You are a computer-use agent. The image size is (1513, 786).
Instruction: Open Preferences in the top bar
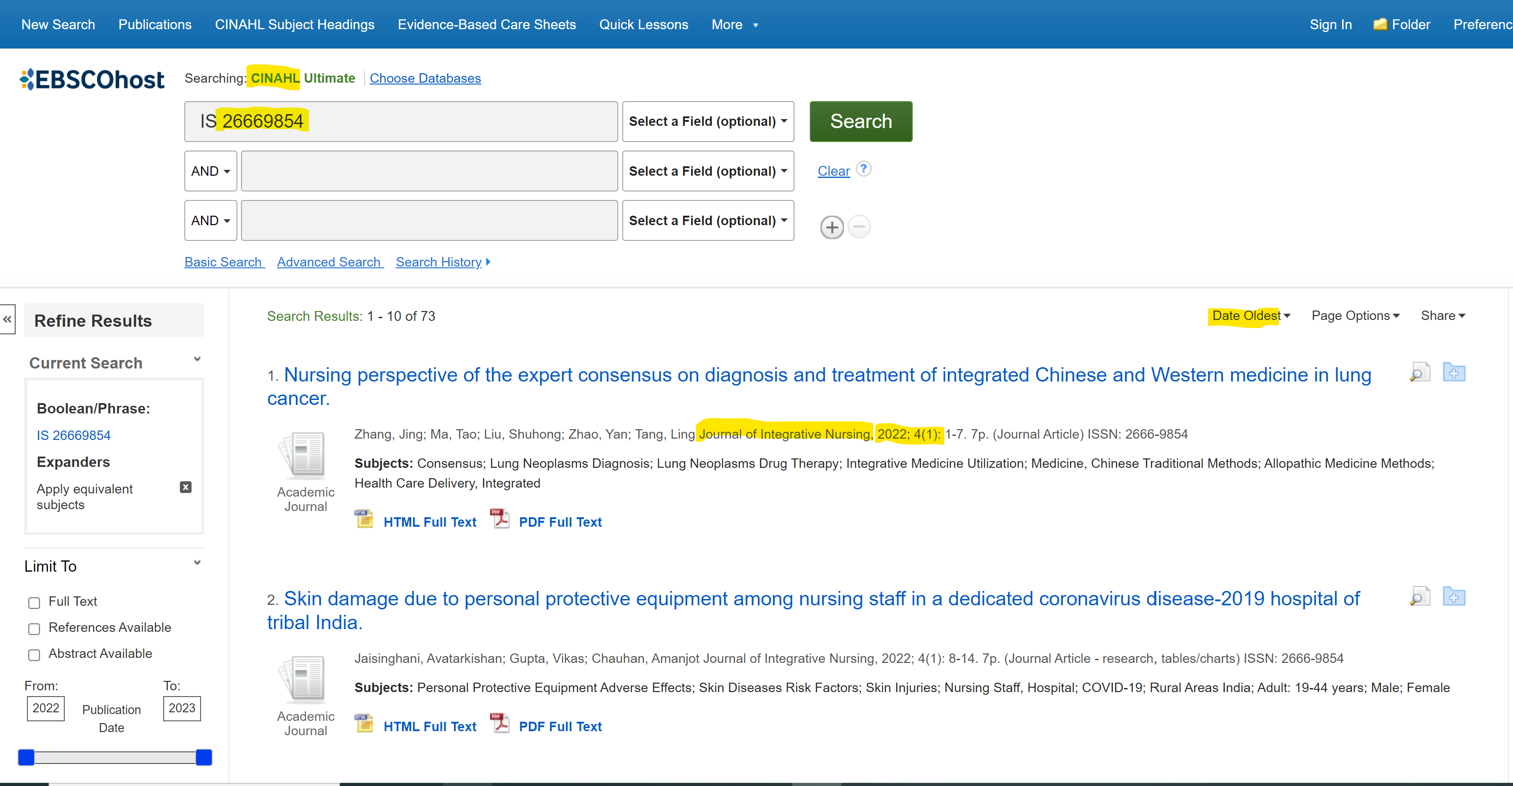pos(1482,25)
